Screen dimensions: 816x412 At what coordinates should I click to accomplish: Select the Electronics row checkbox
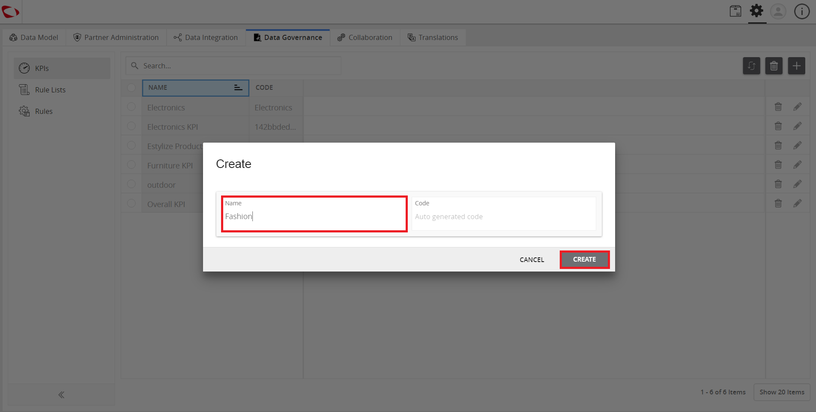tap(131, 107)
